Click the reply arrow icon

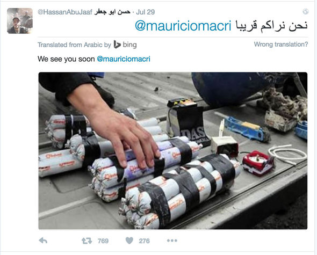click(43, 241)
